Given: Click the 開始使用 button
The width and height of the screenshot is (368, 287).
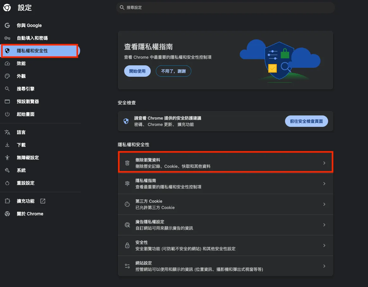Looking at the screenshot, I should point(137,71).
